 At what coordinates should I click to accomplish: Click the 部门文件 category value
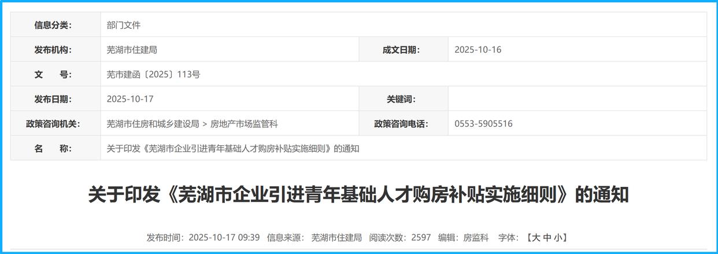coord(124,25)
